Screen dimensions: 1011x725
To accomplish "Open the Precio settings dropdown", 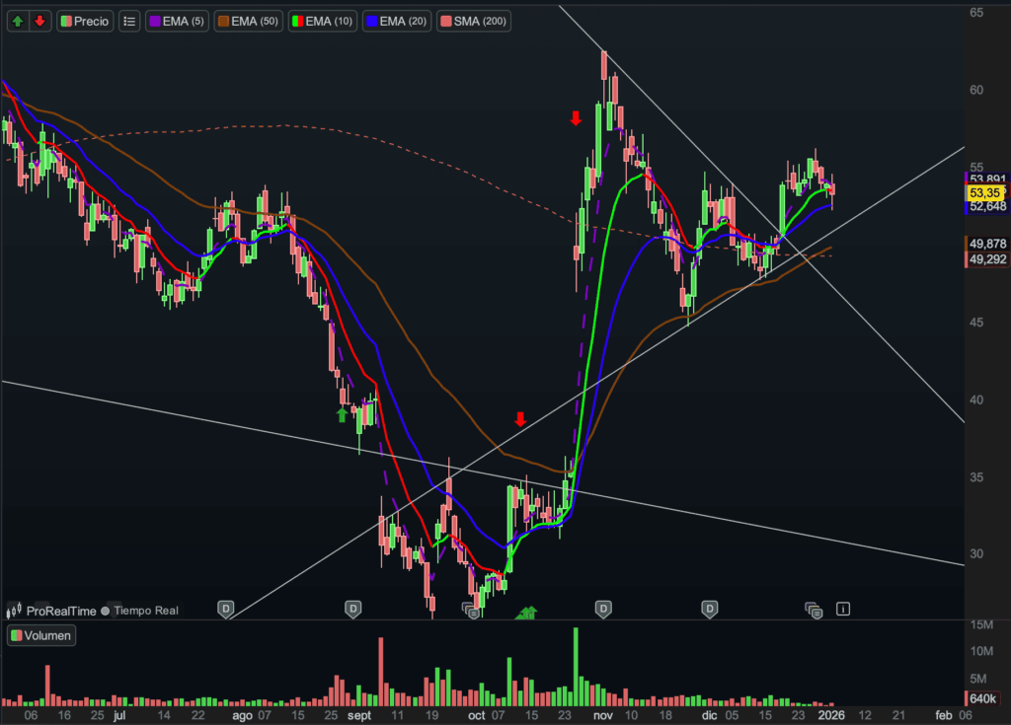I will (84, 21).
